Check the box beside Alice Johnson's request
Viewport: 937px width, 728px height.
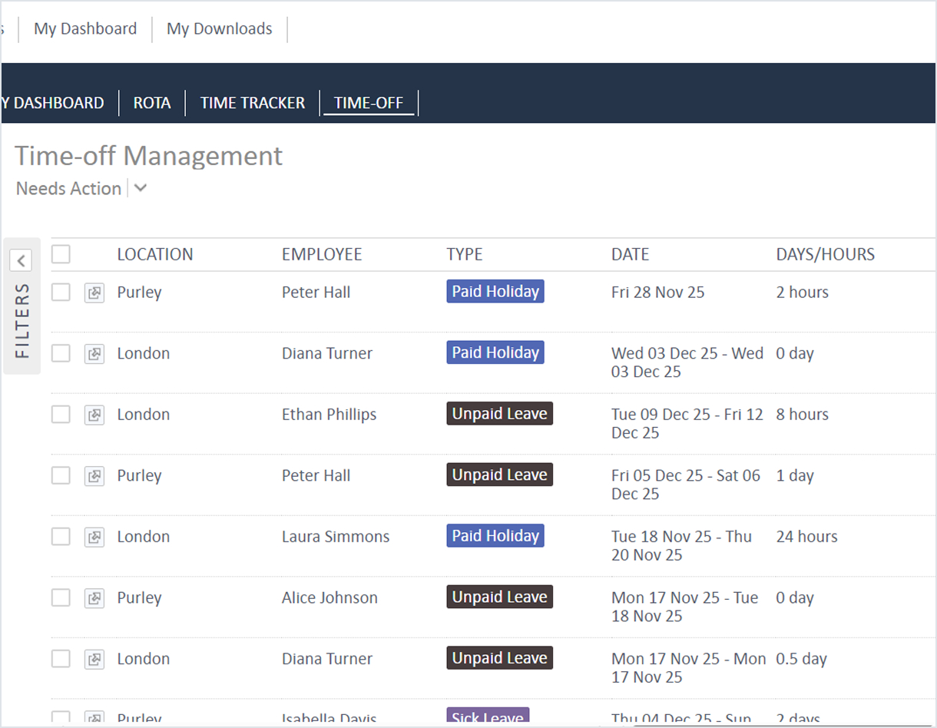[61, 598]
